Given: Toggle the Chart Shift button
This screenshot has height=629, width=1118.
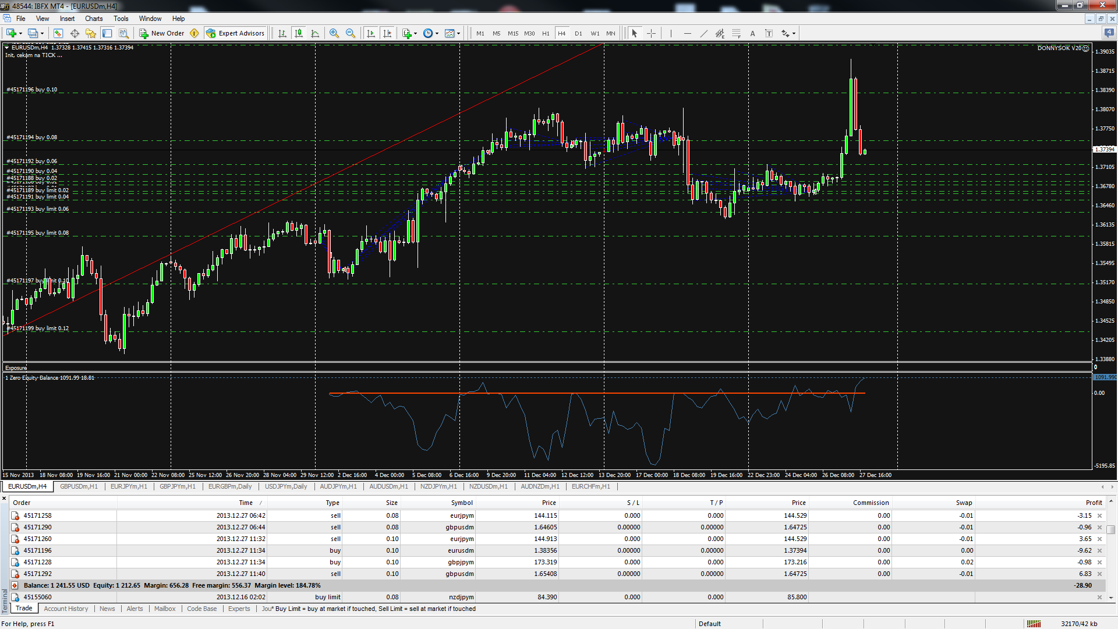Looking at the screenshot, I should [387, 33].
